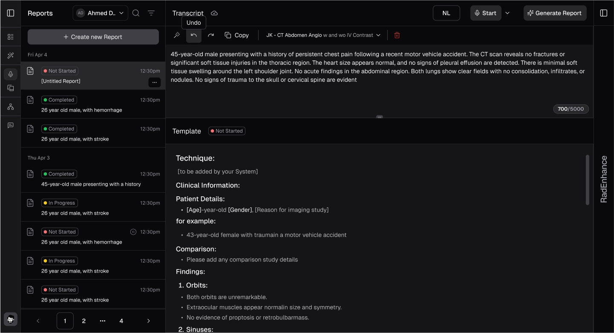Open first In Progress stroke report on Thu Apr 3
This screenshot has height=333, width=614.
pyautogui.click(x=93, y=207)
